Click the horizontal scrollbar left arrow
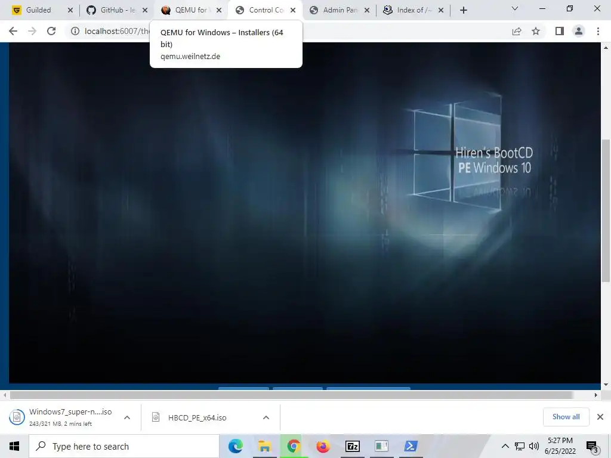Screen dimensions: 611x458 (x=5, y=395)
